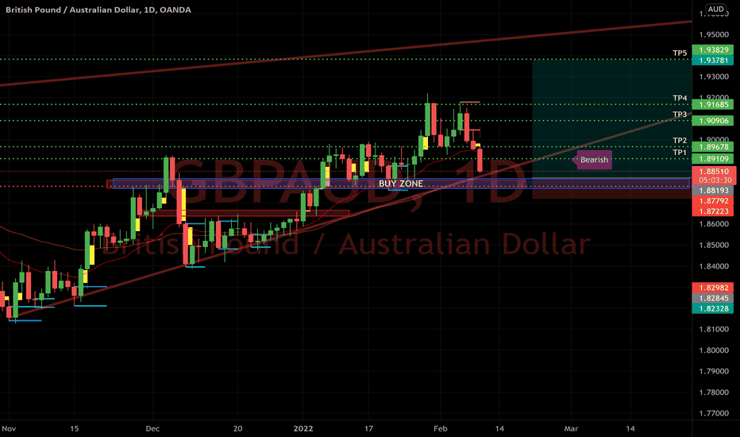Click the TP4 label
Screen dimensions: 740x437
click(x=680, y=98)
